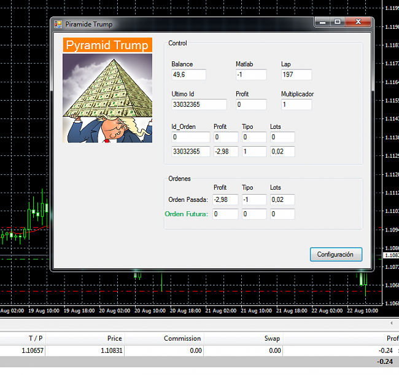
Task: Focus the Ultimo Id text field
Action: (199, 105)
